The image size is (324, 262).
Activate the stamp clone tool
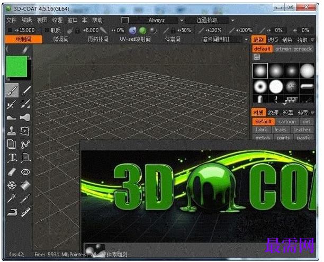click(12, 131)
